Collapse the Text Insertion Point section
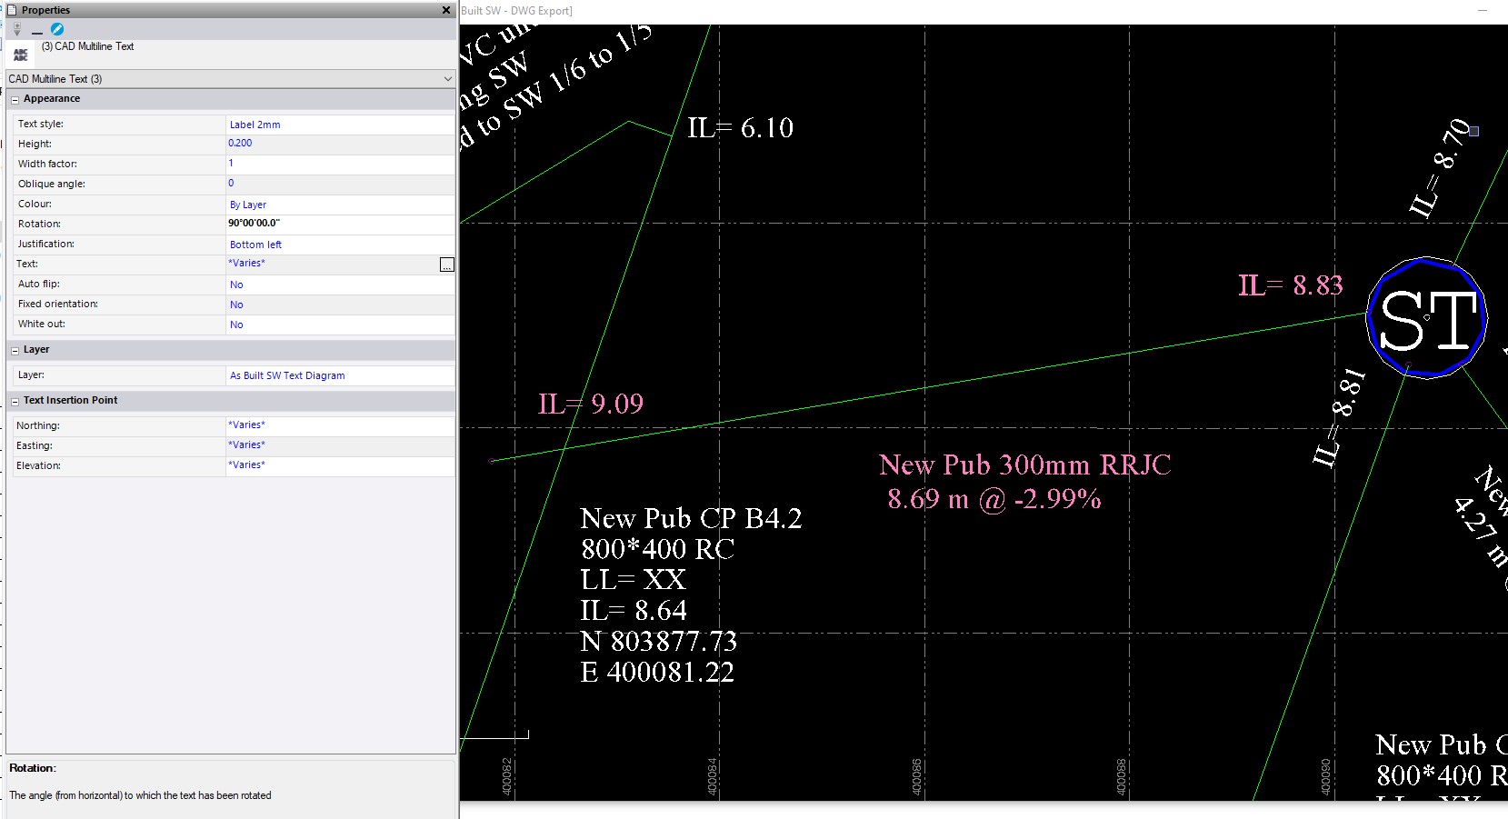 click(x=15, y=401)
